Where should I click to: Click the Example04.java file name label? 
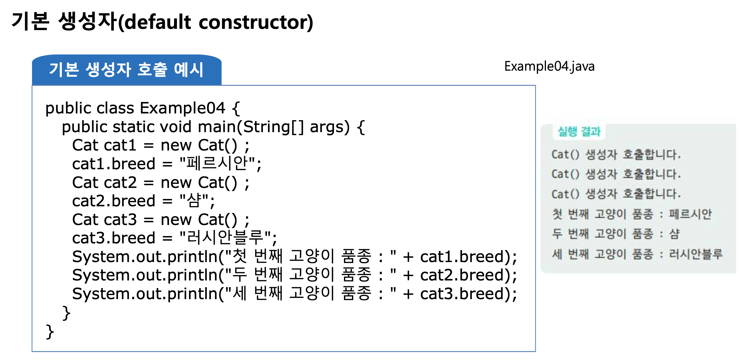(x=549, y=66)
